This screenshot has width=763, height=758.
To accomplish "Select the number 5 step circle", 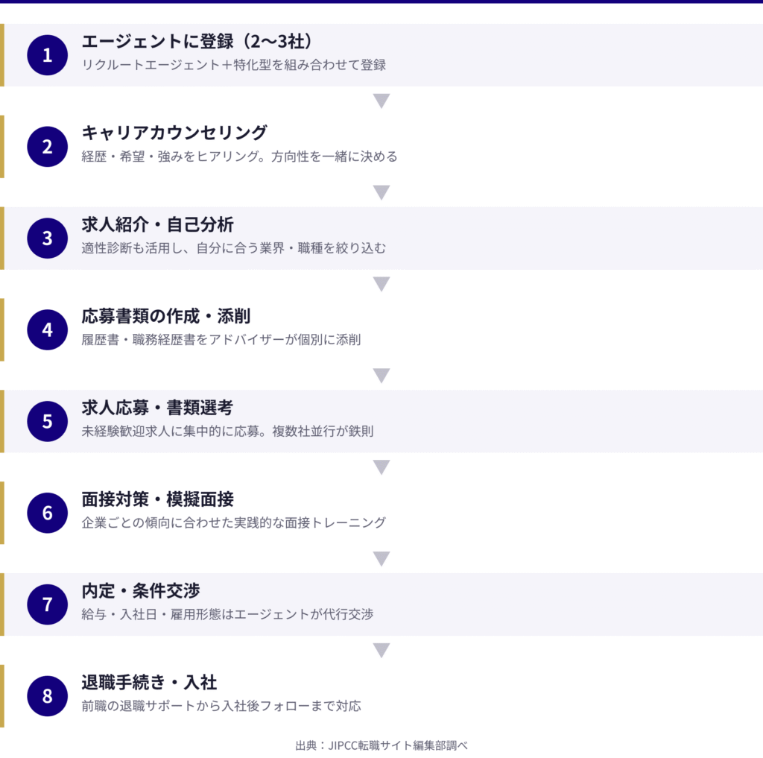I will tap(48, 421).
